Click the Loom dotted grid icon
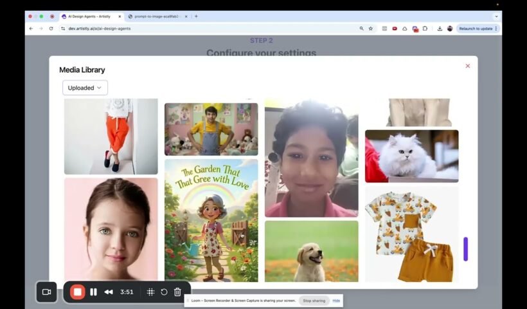527x309 pixels. [150, 292]
